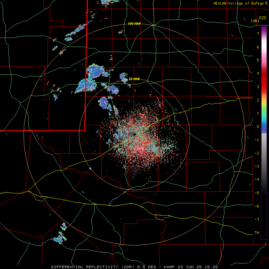Viewport: 269px width, 269px height.
Task: Click the -7 value on the color scale
Action: pos(257,219)
